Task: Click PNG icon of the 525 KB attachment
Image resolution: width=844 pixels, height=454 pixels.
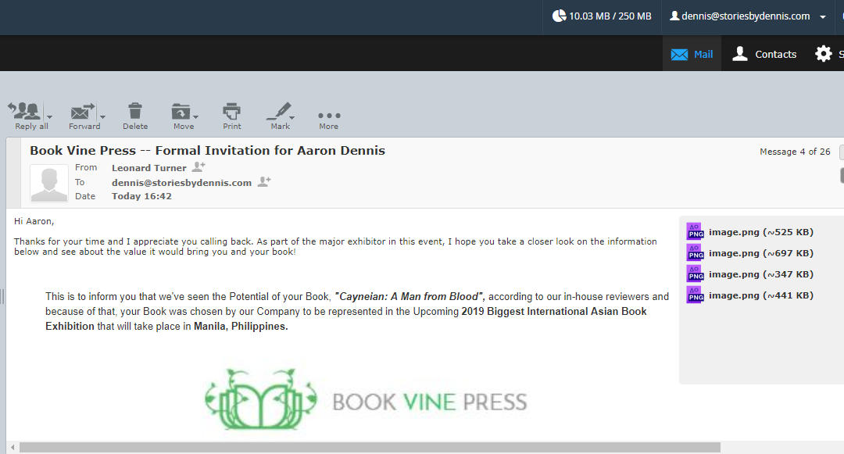Action: 695,231
